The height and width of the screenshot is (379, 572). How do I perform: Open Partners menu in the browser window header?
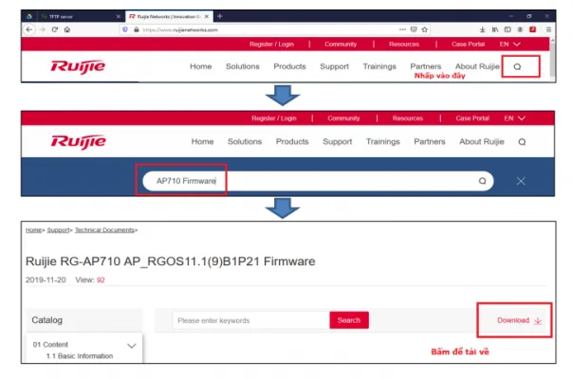pyautogui.click(x=425, y=66)
